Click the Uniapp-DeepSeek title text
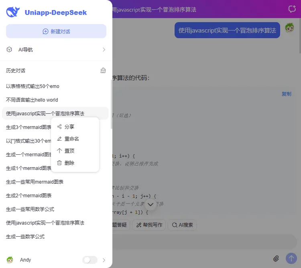 56,12
